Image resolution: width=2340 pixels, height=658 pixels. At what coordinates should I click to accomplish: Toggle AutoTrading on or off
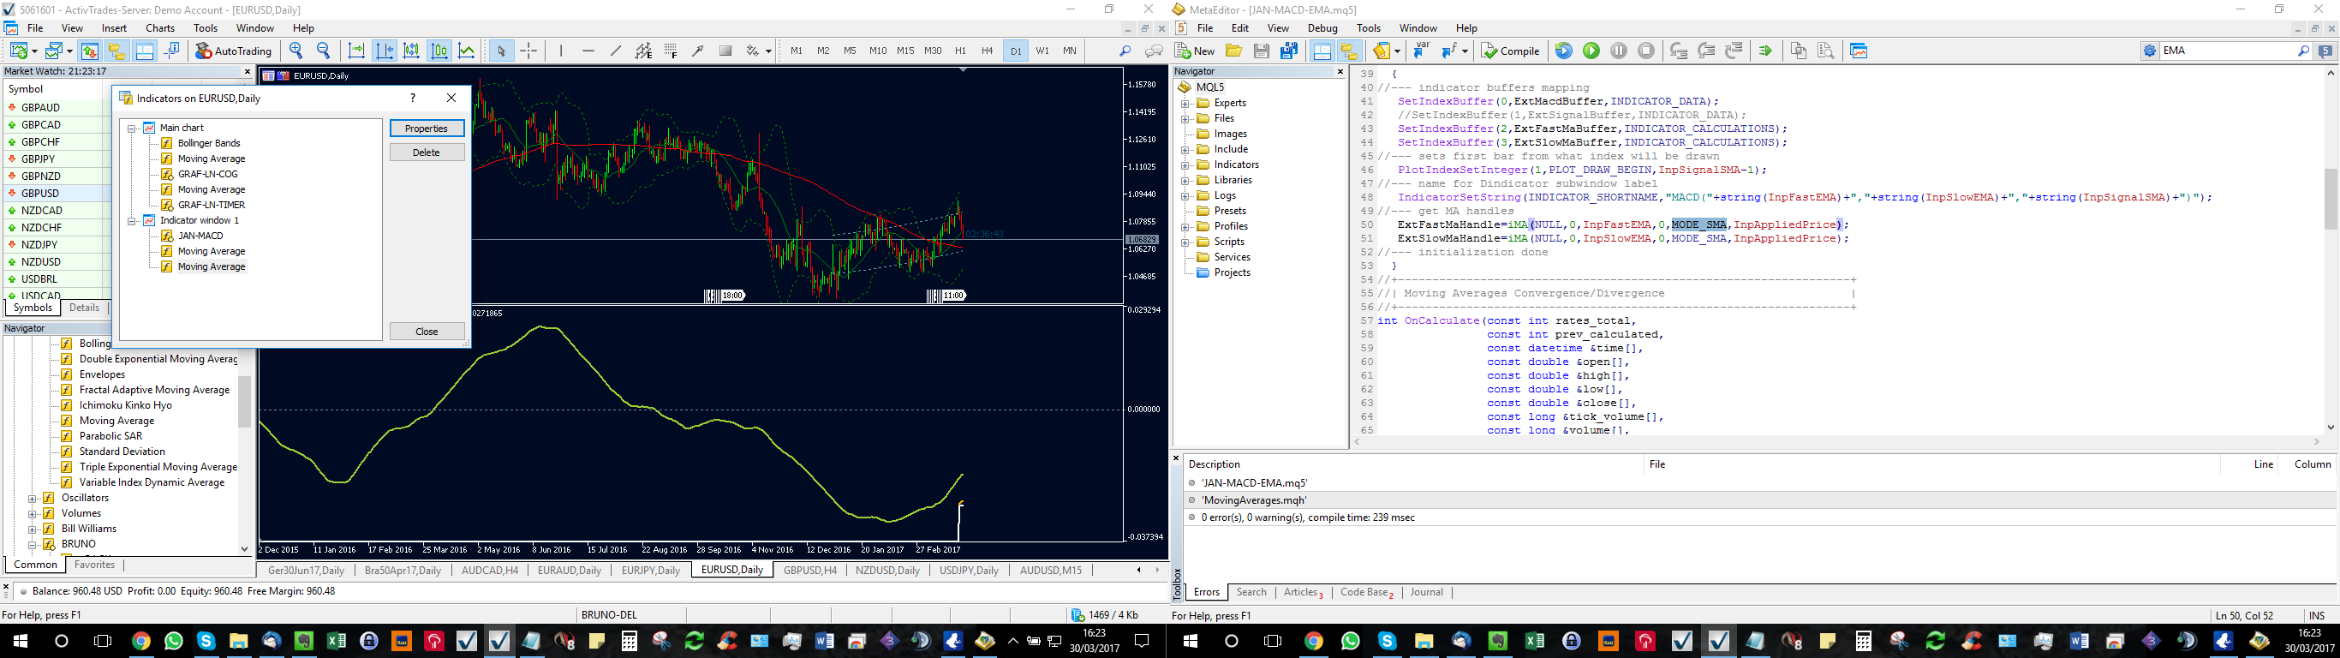click(234, 51)
